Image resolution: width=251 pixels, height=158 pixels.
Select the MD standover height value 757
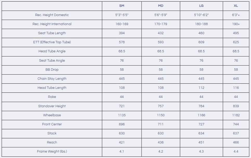tap(161, 106)
